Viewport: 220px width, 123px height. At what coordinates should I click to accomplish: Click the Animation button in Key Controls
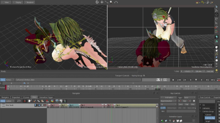[x=169, y=97]
